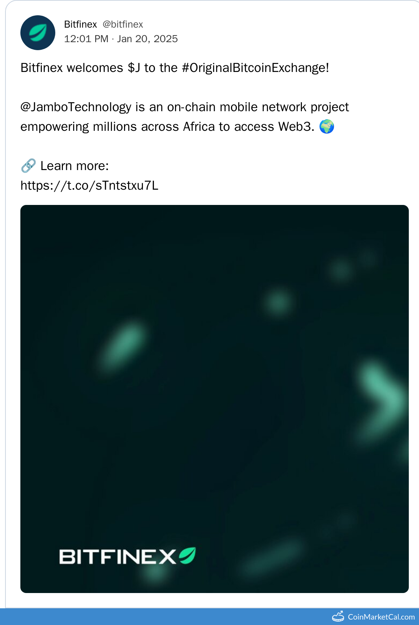Viewport: 419px width, 625px height.
Task: Click the Jambo project description sentence
Action: point(184,117)
